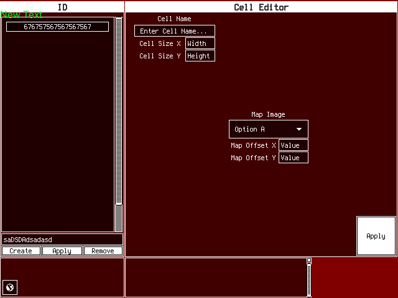Focus the Cell Size Y Height field
The image size is (398, 298).
point(200,56)
